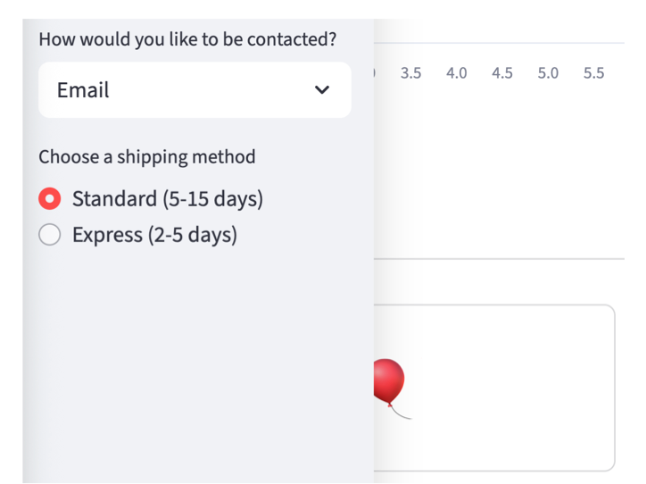Click the 4.0 axis tick label
646x484 pixels.
click(457, 73)
